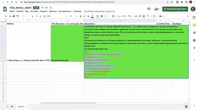
Task: Print the spreadsheet
Action: click(14, 16)
